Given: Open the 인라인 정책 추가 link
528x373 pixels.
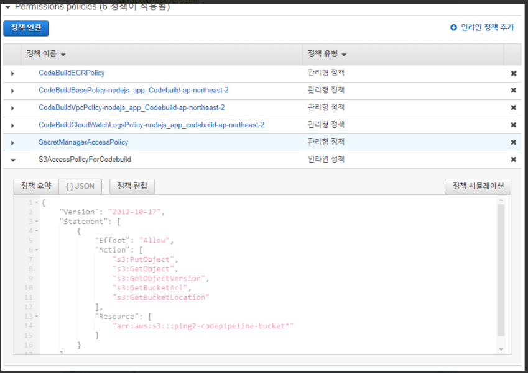Looking at the screenshot, I should pyautogui.click(x=487, y=27).
